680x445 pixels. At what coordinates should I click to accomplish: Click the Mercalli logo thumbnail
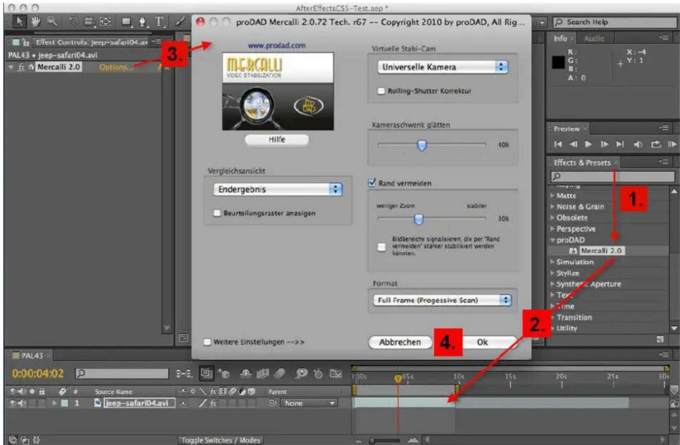point(278,91)
